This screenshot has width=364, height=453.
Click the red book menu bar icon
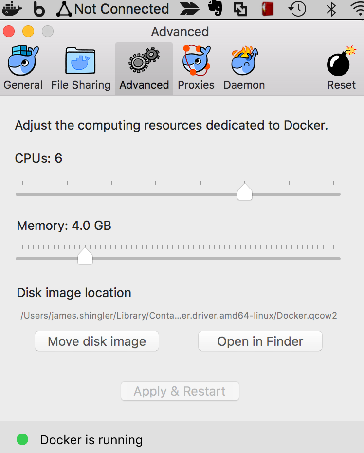[x=267, y=9]
